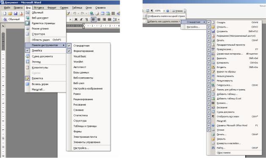This screenshot has width=266, height=158.
Task: Open the 100% zoom dropdown arrow
Action: pyautogui.click(x=164, y=11)
